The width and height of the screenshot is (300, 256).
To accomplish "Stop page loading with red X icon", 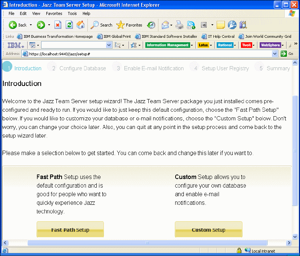I will (x=58, y=25).
